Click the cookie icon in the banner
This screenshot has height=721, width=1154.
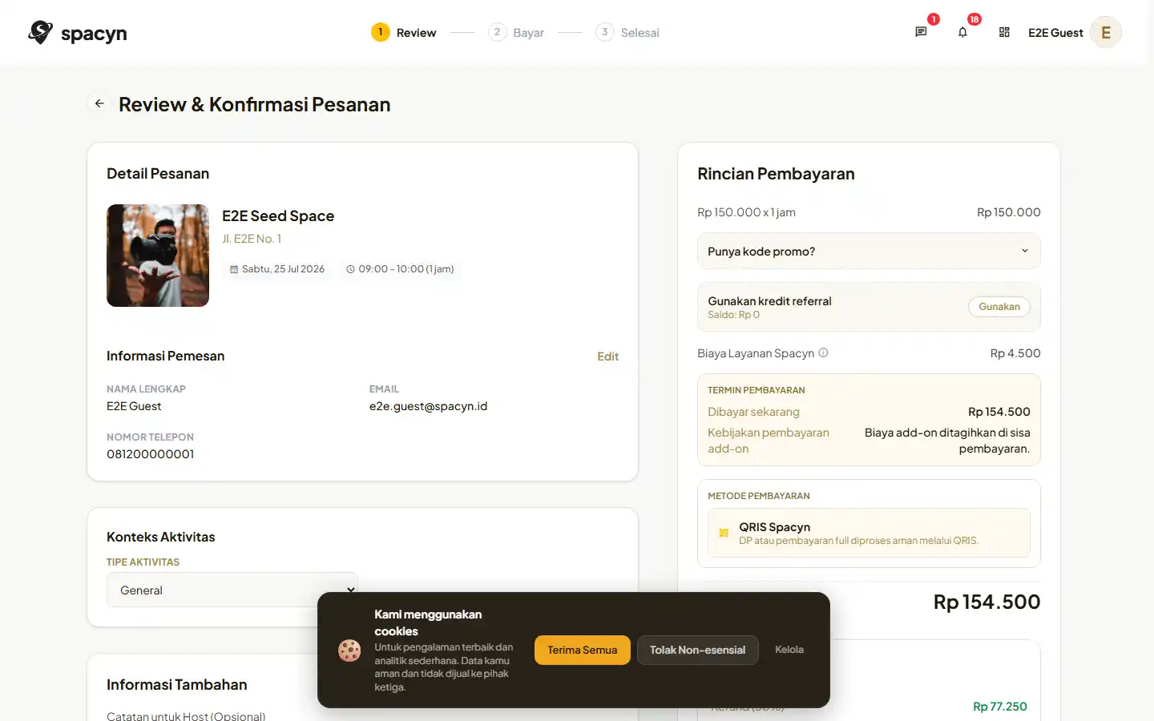[349, 651]
